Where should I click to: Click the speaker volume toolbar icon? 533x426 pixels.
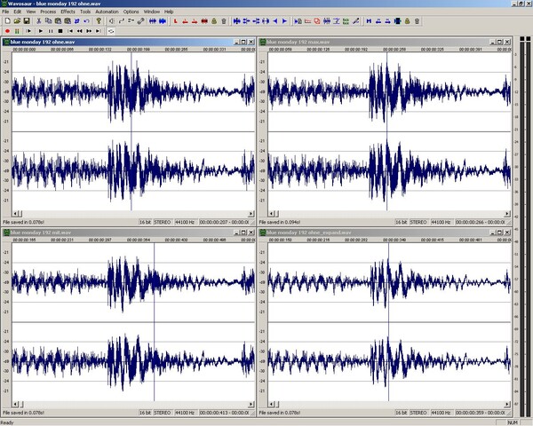coord(112,21)
